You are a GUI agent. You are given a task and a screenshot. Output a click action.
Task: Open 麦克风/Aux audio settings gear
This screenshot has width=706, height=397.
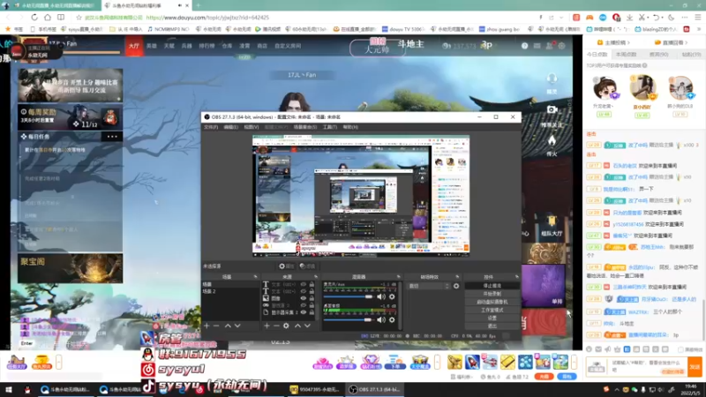[x=392, y=296]
